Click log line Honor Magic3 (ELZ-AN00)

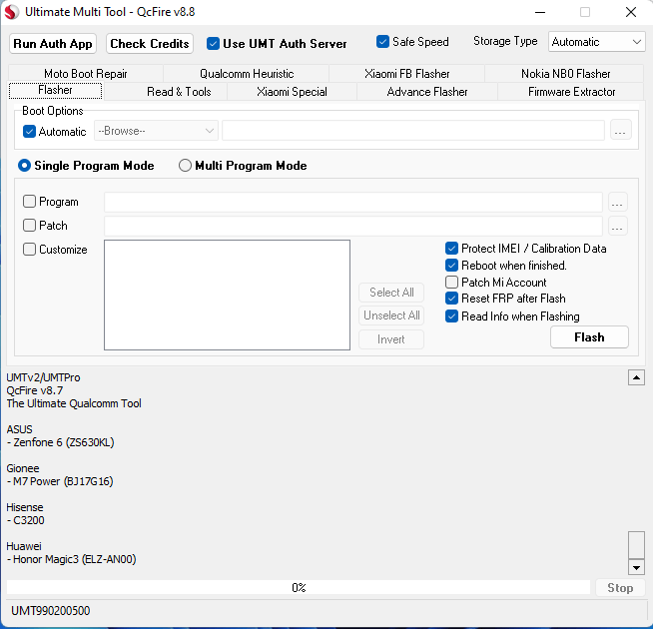click(x=71, y=559)
